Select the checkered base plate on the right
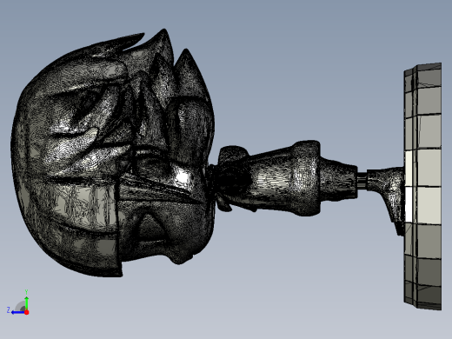This screenshot has width=452, height=339. (422, 186)
